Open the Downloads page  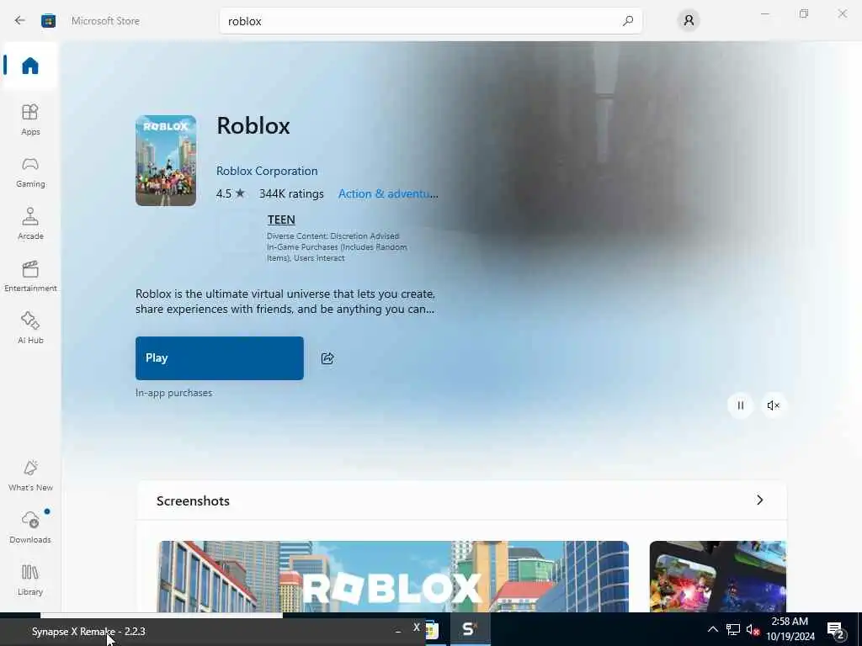[30, 527]
